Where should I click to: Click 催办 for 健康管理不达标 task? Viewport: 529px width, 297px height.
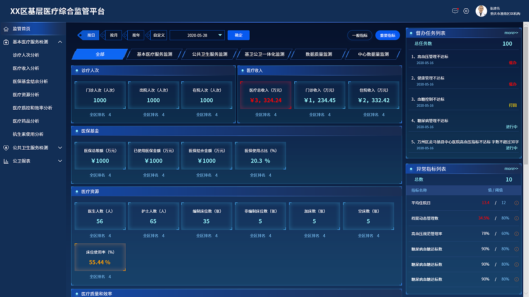[513, 84]
